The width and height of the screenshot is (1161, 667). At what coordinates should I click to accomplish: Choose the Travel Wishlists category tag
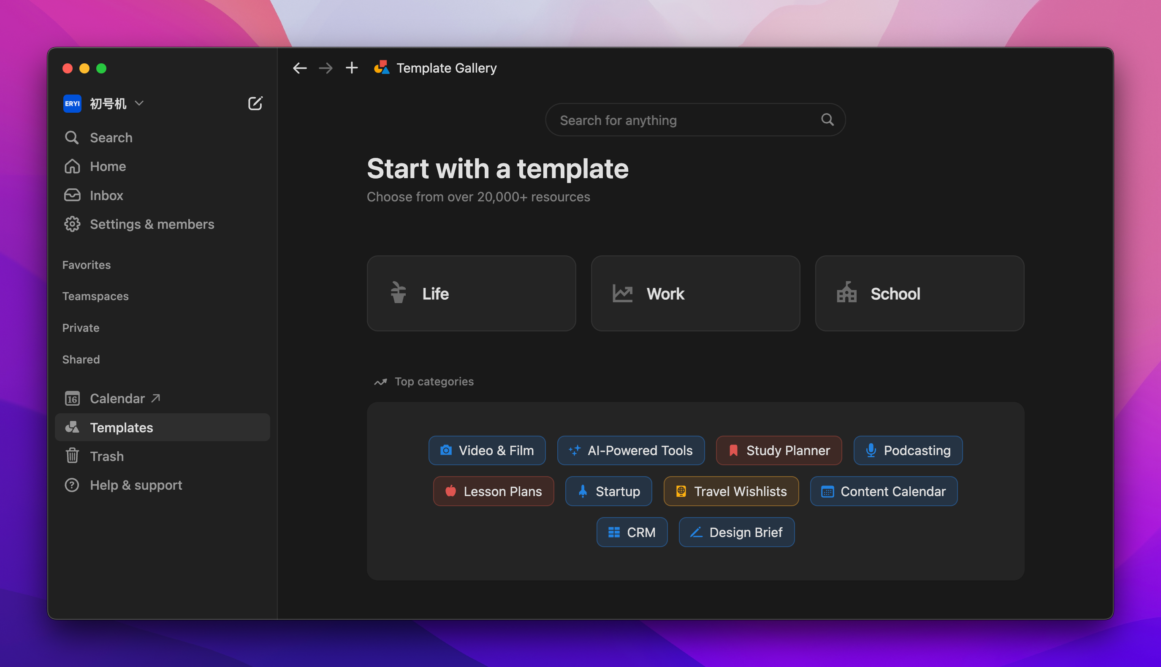(x=730, y=491)
